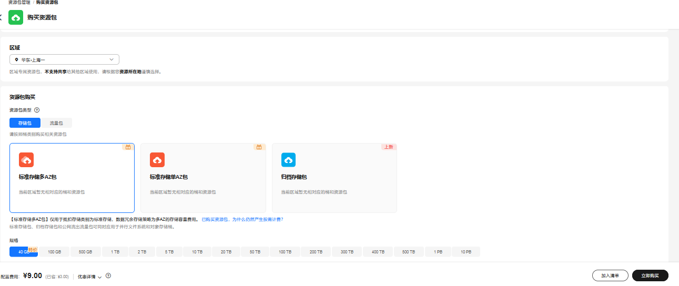Image resolution: width=679 pixels, height=286 pixels.
Task: Click the 区域 section heading
Action: click(15, 48)
